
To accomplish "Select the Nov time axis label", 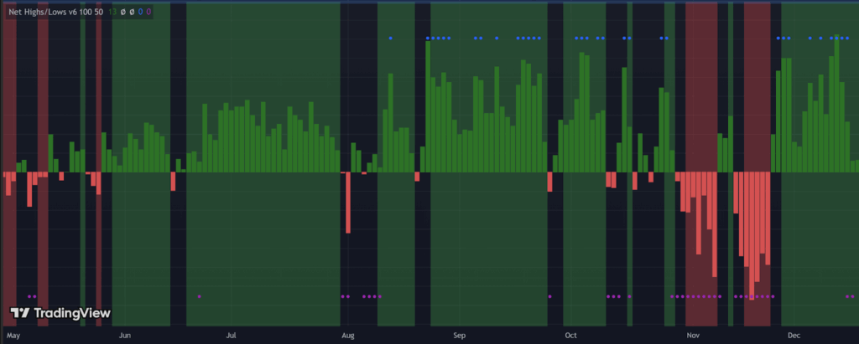I will (x=693, y=336).
